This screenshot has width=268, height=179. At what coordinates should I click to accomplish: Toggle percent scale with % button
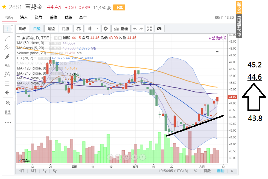click(196, 171)
